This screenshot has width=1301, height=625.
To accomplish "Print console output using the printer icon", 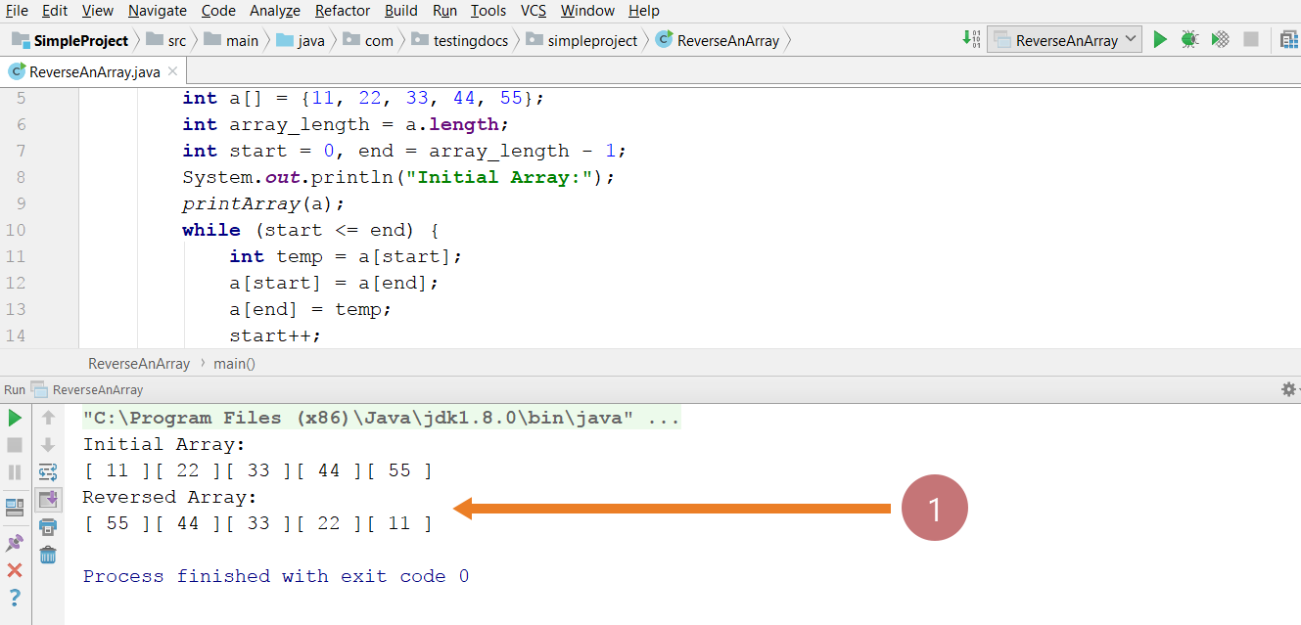I will pos(48,527).
